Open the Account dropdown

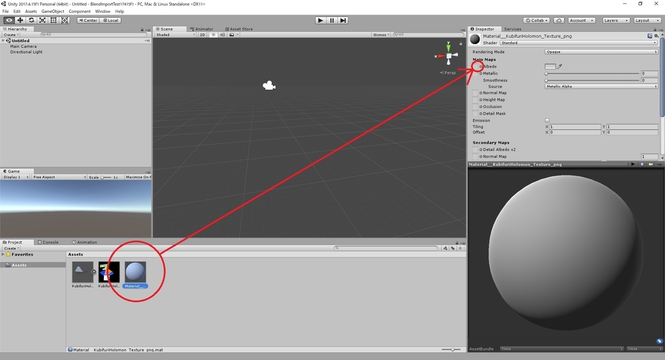(581, 20)
